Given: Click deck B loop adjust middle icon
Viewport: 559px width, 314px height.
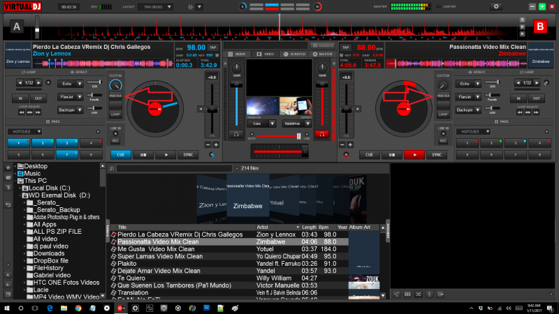Looking at the screenshot, I should point(528,112).
